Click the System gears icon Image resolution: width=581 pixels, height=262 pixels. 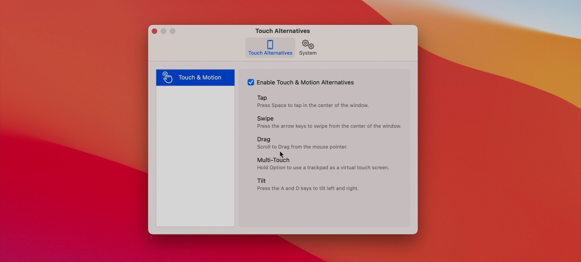[x=308, y=45]
